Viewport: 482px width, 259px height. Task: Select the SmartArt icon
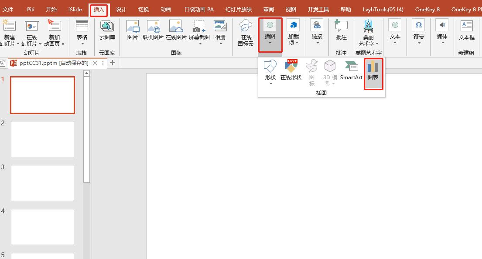(x=351, y=71)
